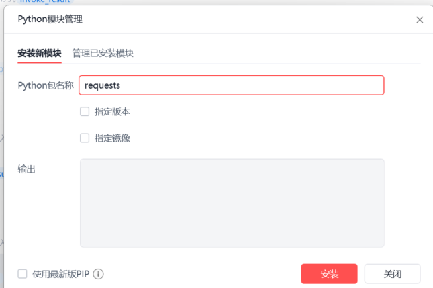Click the info icon beside 使用最新版PIP

99,274
